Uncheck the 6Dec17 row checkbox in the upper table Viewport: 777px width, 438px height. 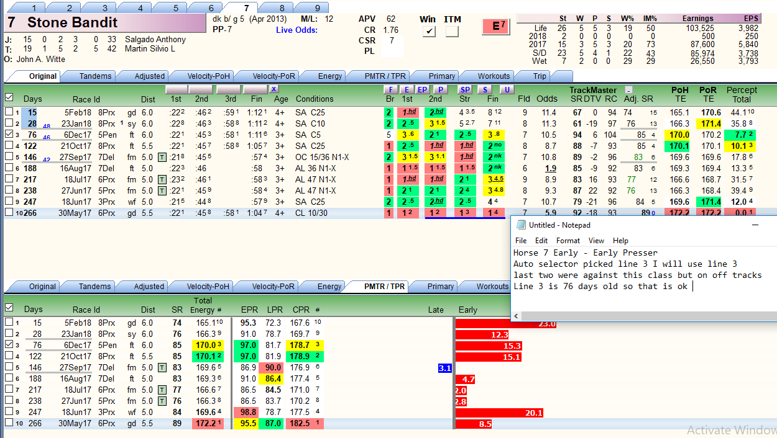[x=9, y=135]
